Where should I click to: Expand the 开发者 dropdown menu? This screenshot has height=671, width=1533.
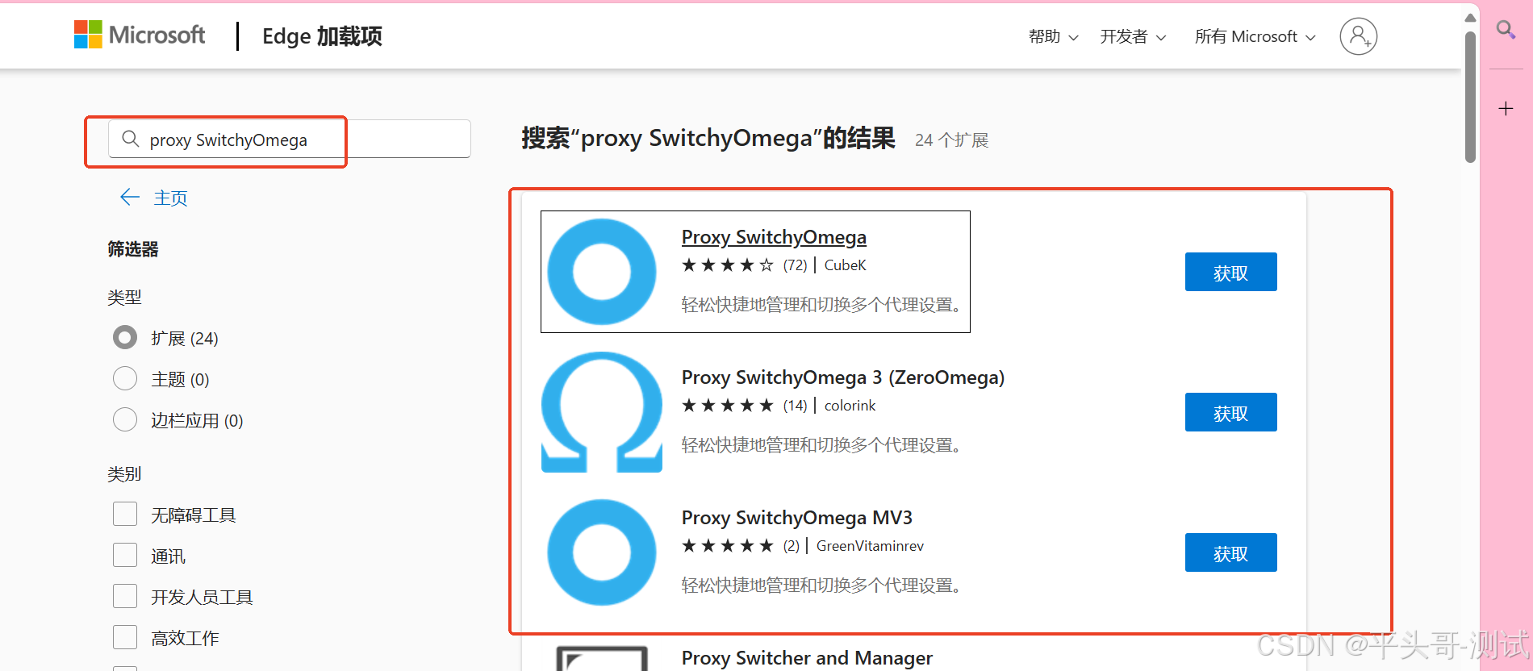(x=1133, y=36)
